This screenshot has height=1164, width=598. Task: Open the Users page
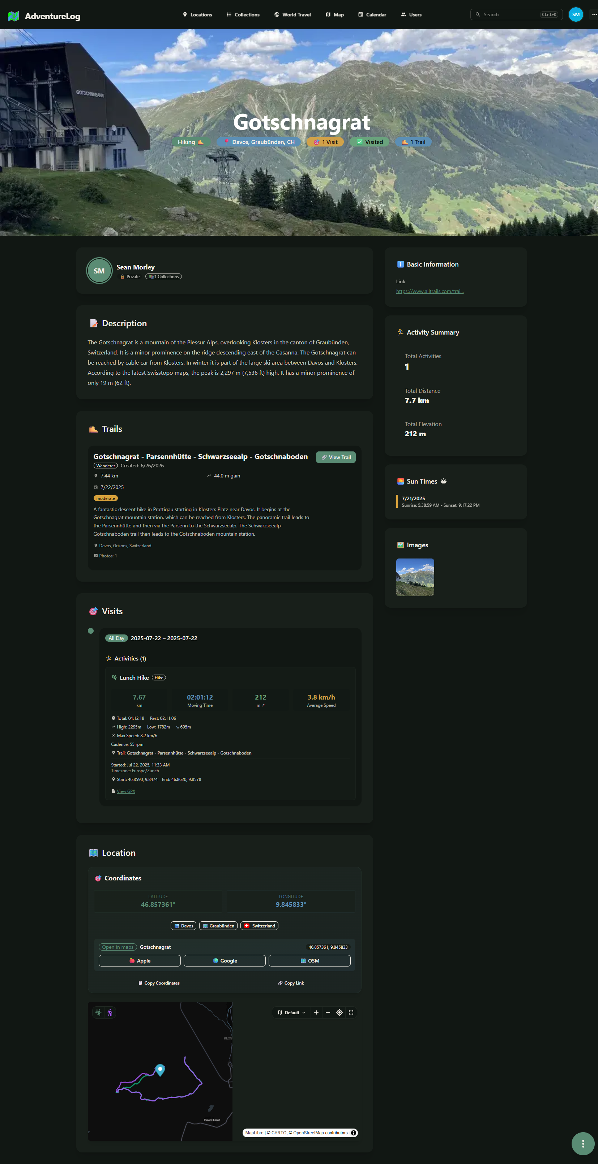[411, 14]
